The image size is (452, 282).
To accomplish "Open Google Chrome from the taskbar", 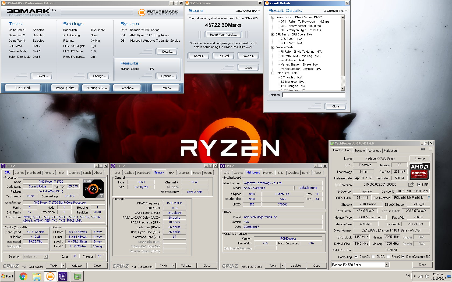I will (x=23, y=276).
